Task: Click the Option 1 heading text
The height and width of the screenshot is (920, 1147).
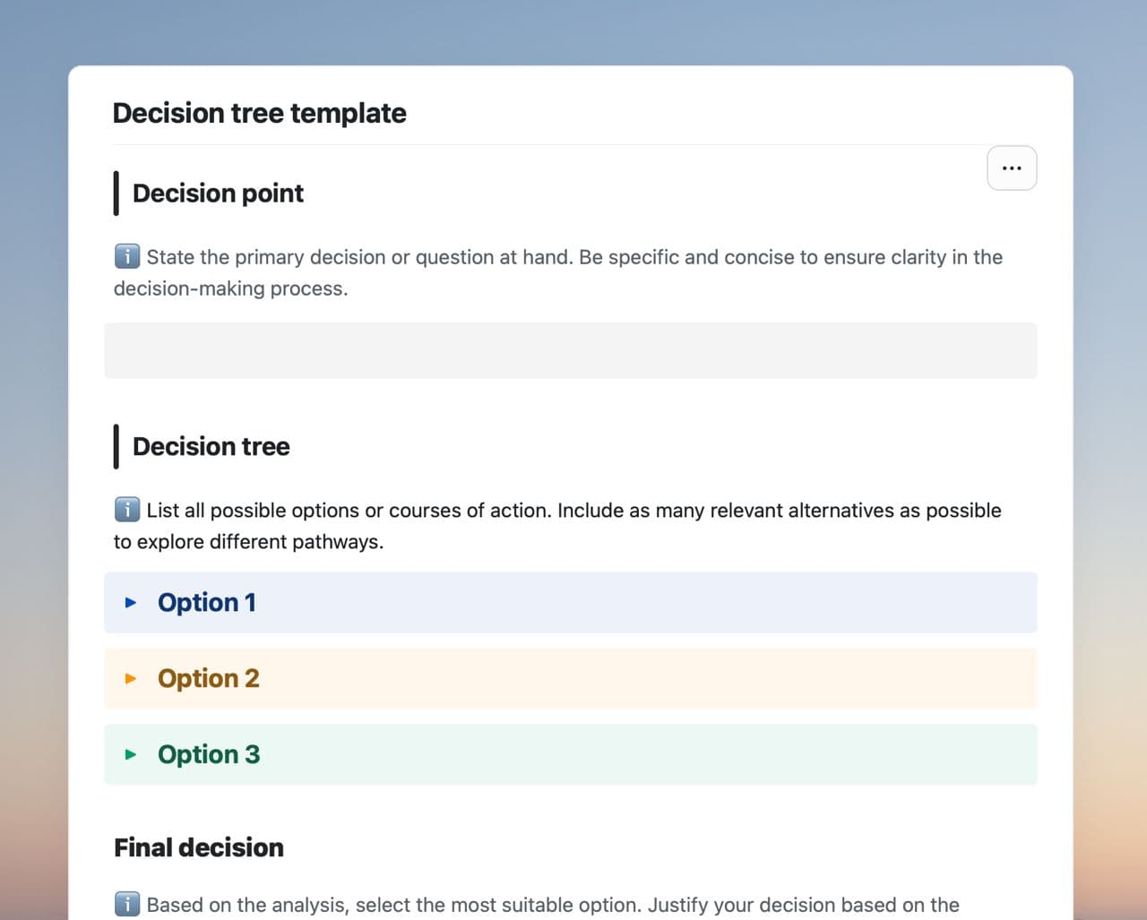Action: (x=207, y=603)
